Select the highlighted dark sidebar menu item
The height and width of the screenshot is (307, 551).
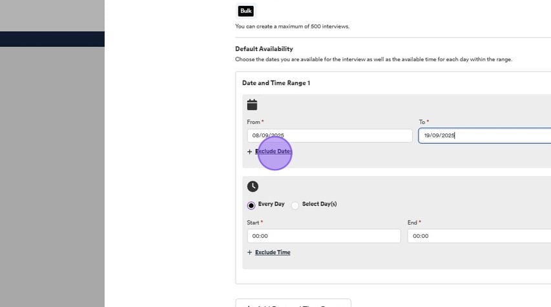tap(52, 39)
